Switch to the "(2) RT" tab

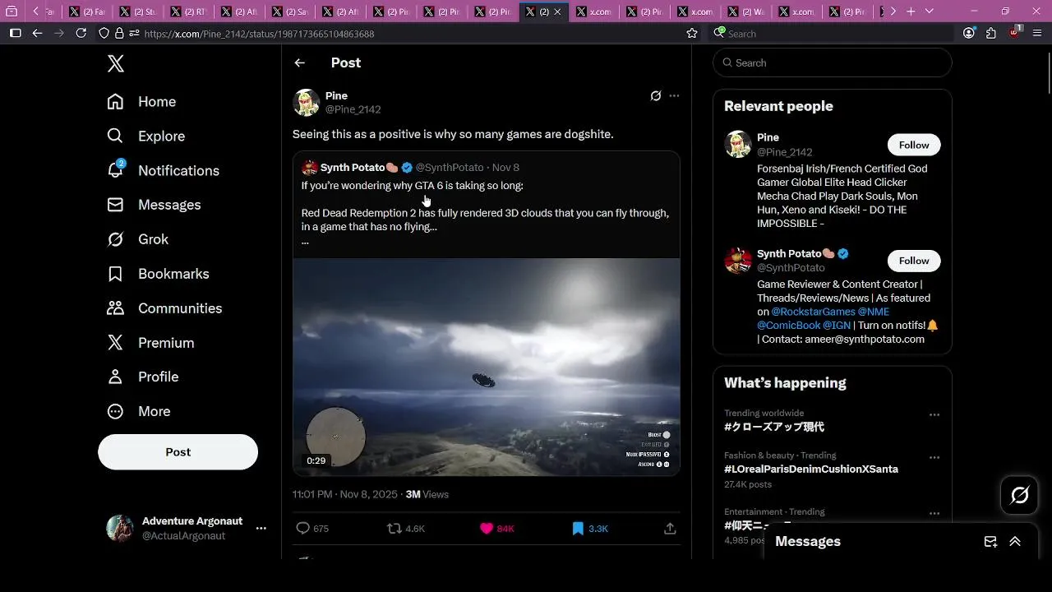point(188,12)
